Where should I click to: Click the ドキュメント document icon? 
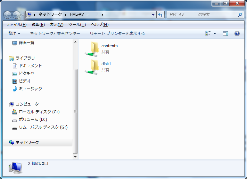pyautogui.click(x=15, y=66)
